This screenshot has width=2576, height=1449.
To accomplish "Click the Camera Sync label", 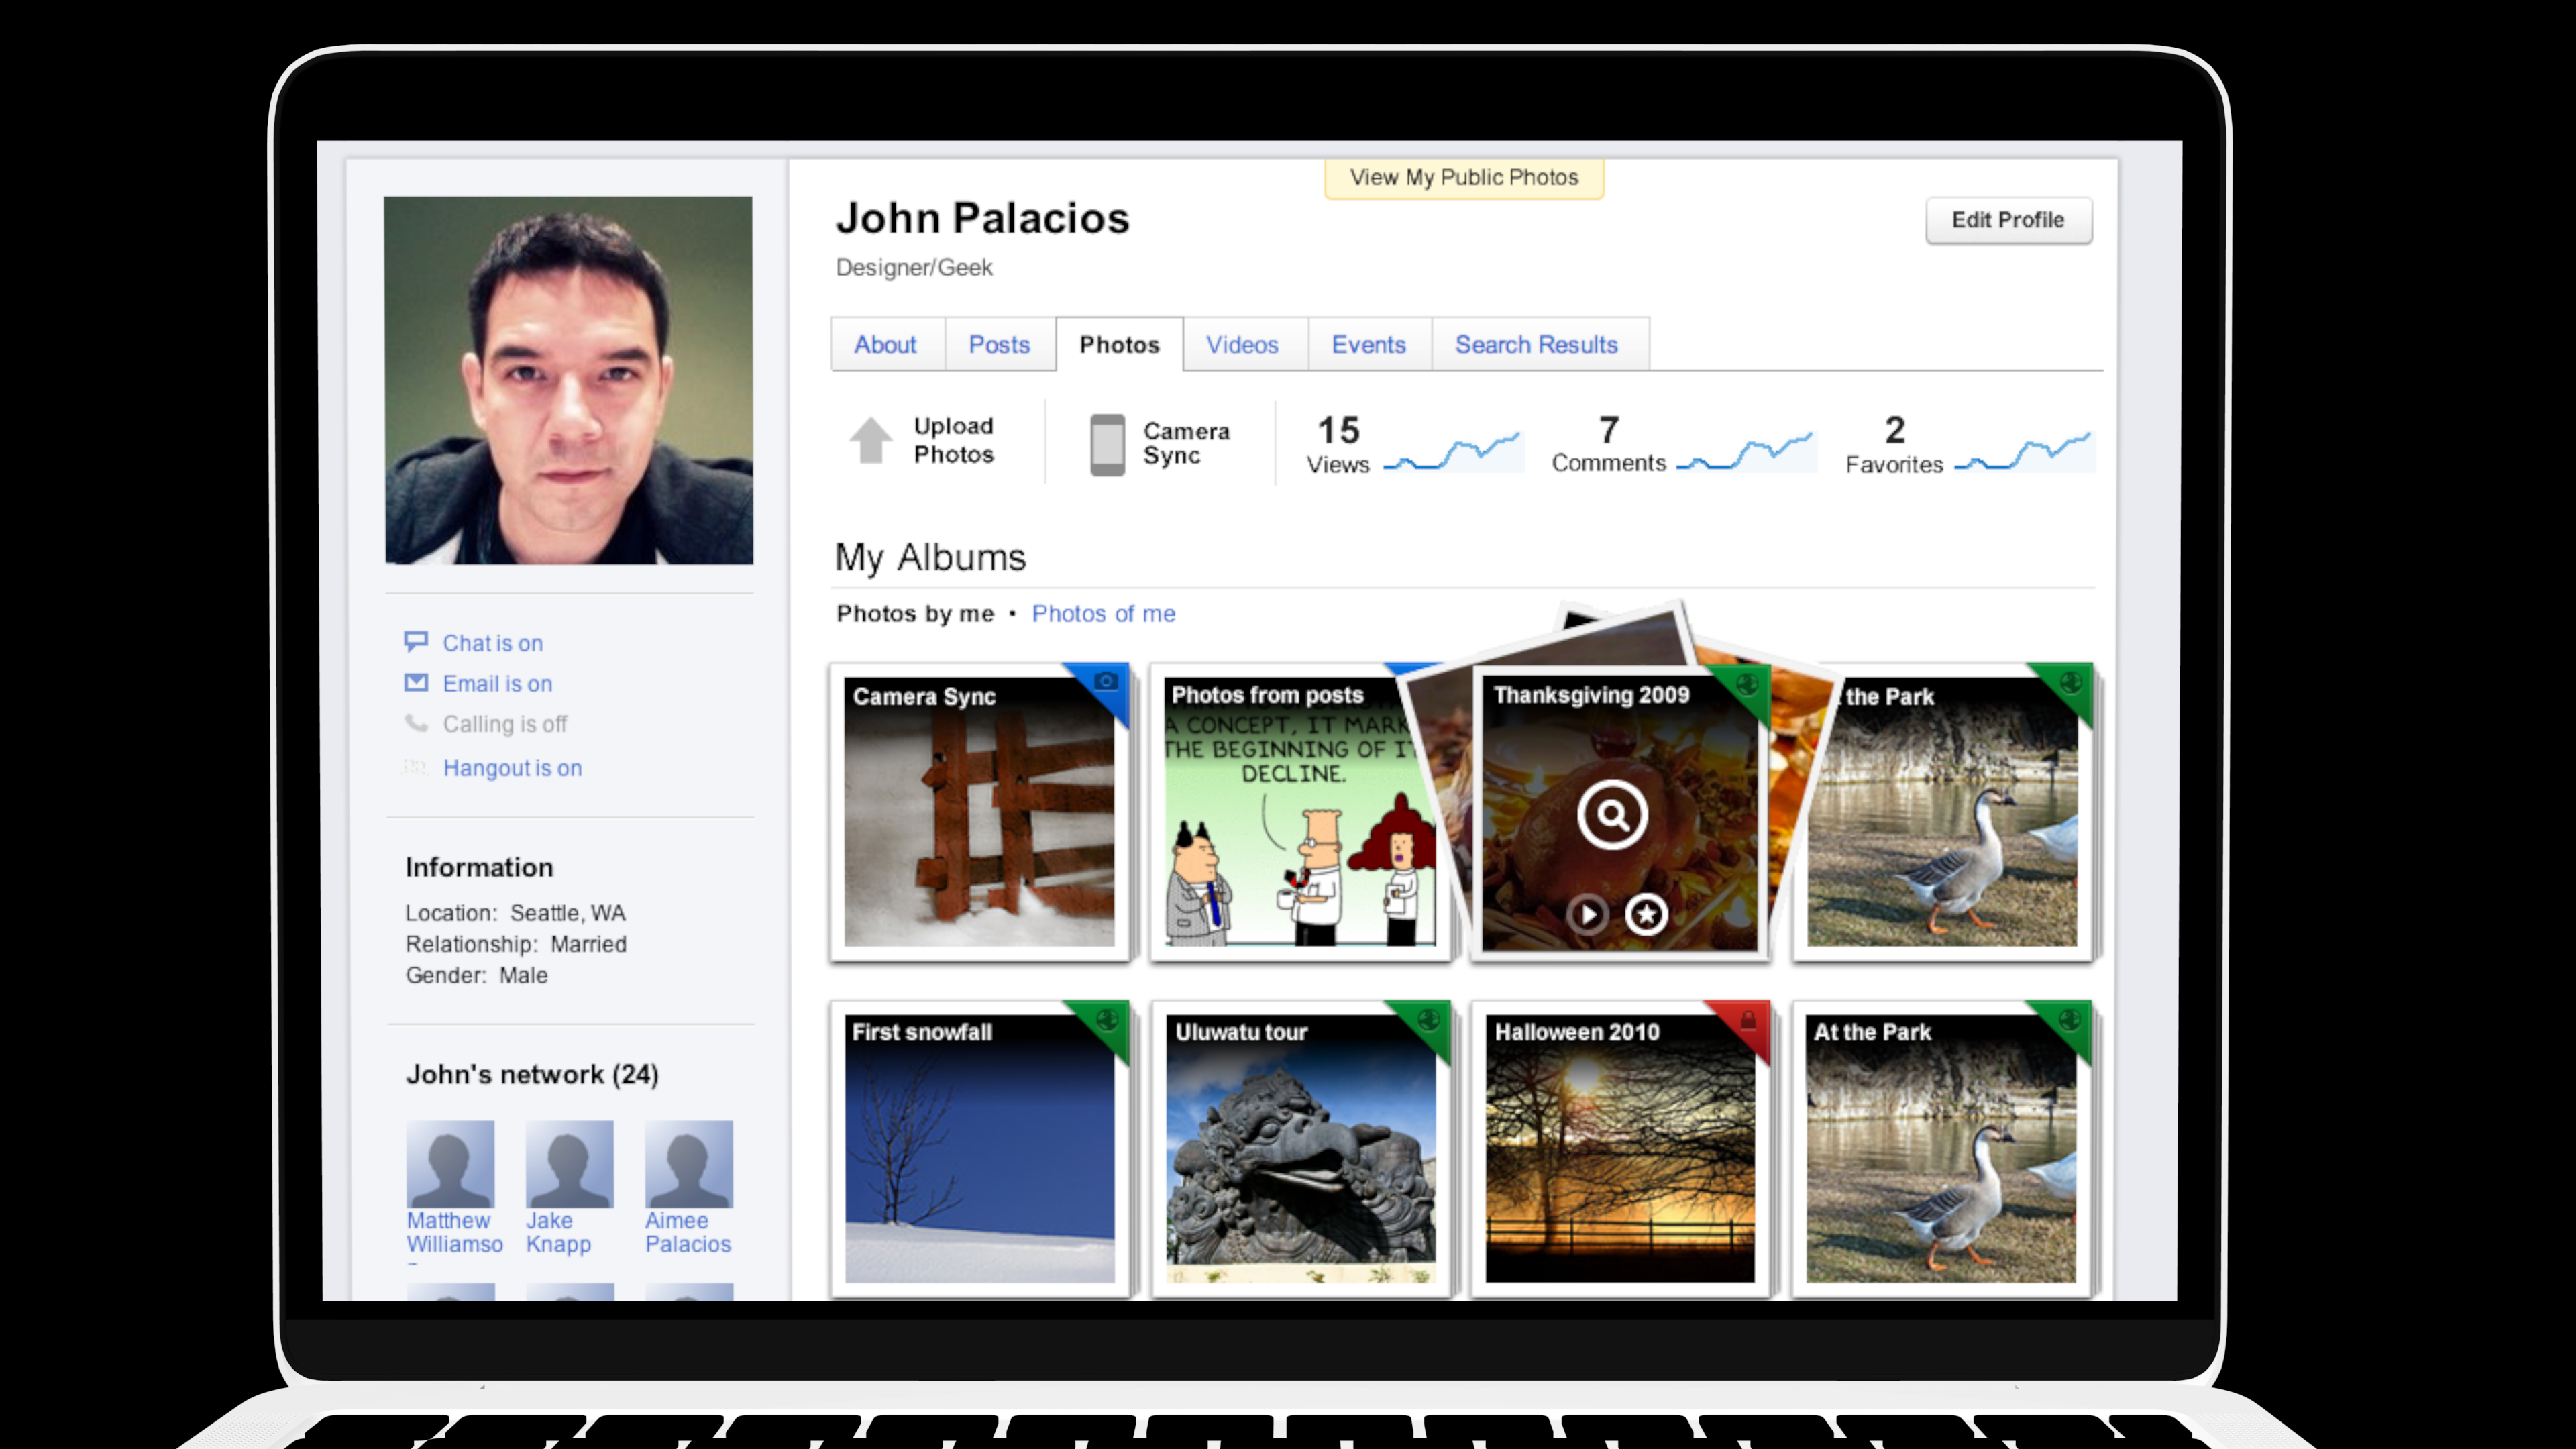I will click(x=1186, y=443).
